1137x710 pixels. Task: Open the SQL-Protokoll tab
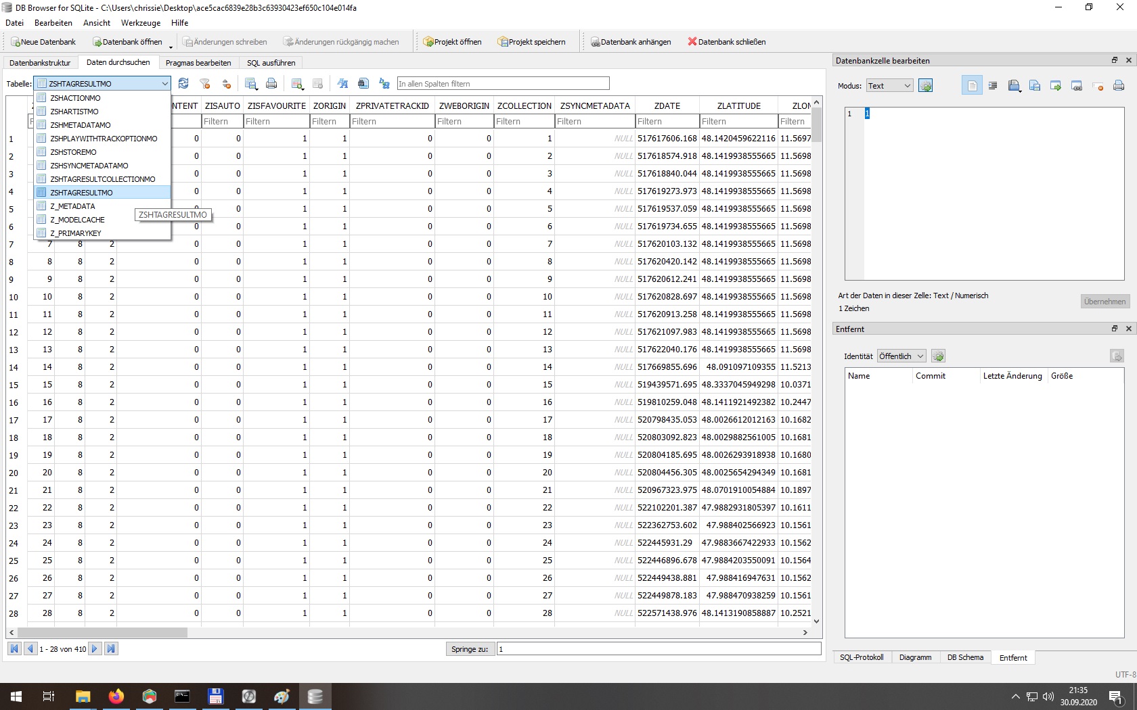click(862, 657)
